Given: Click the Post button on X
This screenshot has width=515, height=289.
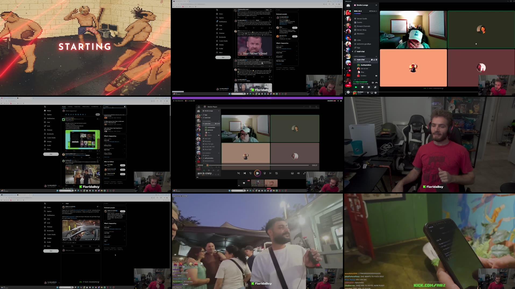Looking at the screenshot, I should tap(223, 57).
